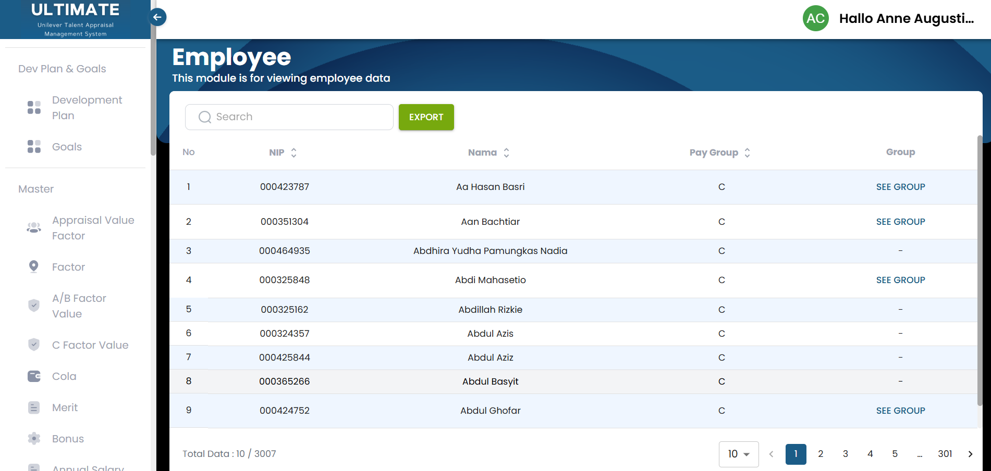Click the Factor pin icon
This screenshot has height=471, width=991.
coord(34,266)
